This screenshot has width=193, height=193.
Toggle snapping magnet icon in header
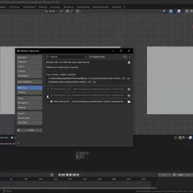68,11
